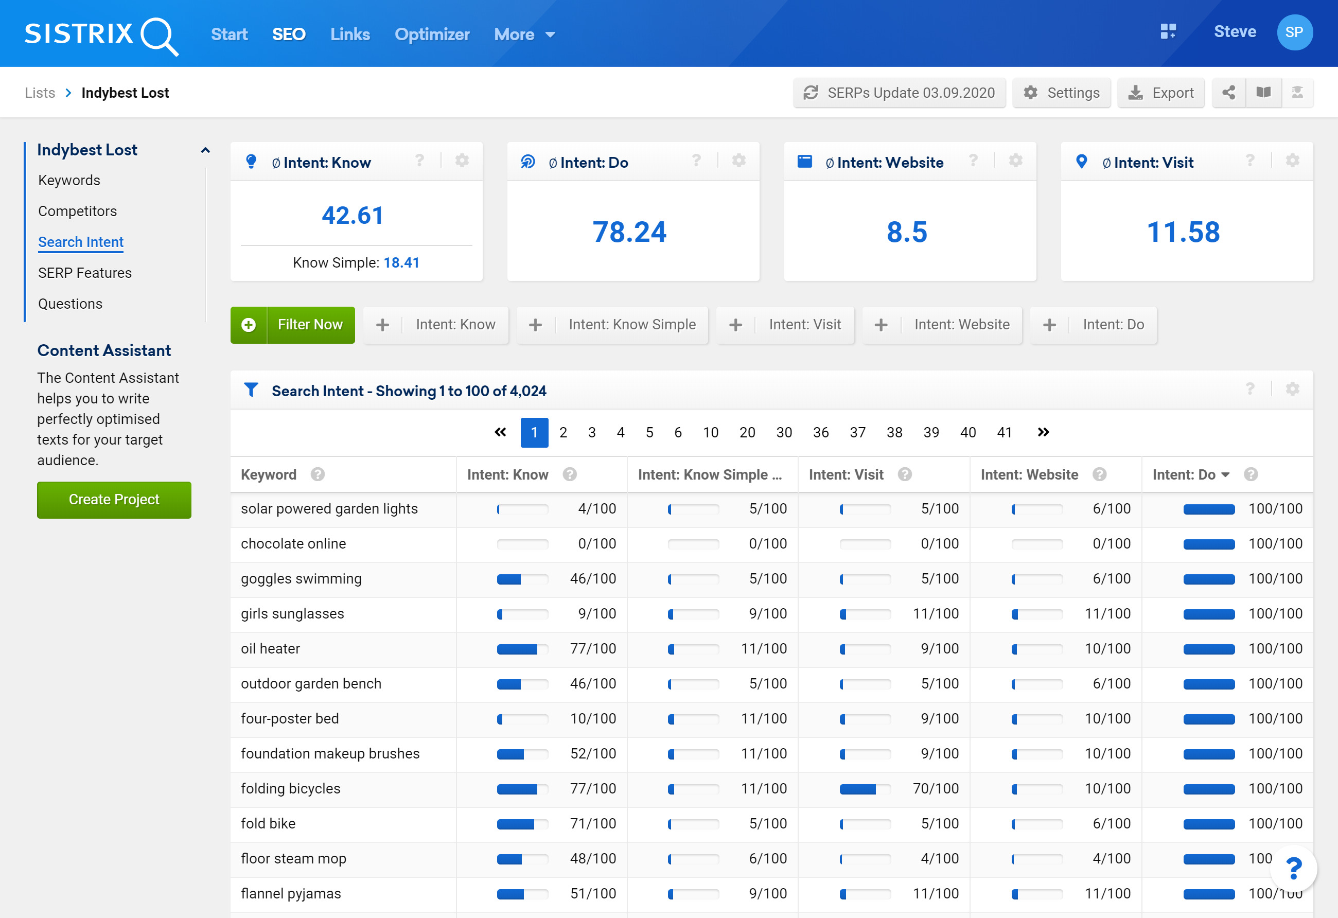Click keyword flannel pyjamas
Image resolution: width=1338 pixels, height=918 pixels.
click(x=291, y=894)
